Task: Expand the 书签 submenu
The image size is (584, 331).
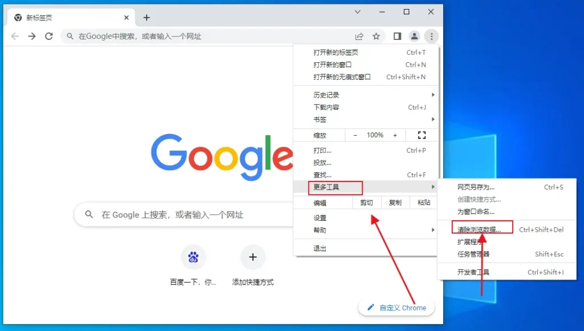Action: pyautogui.click(x=366, y=119)
